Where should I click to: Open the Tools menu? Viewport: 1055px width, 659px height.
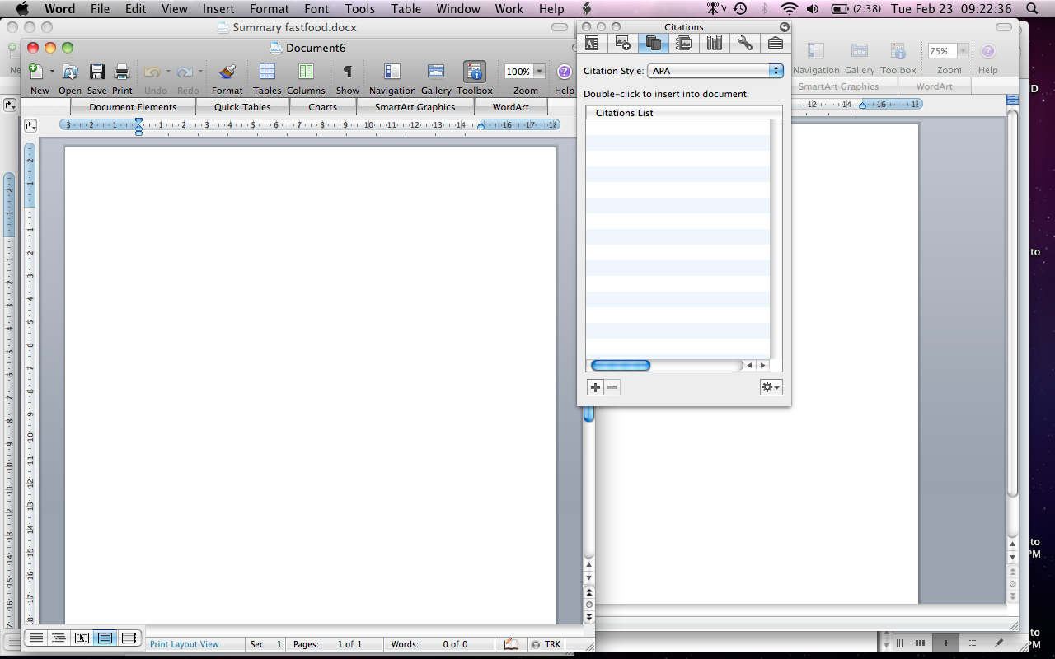pos(359,9)
